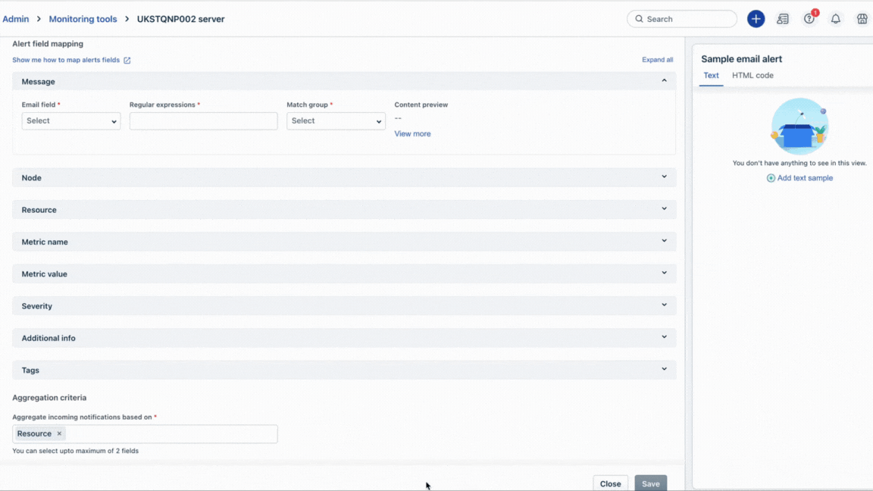
Task: Click the blue plus create icon
Action: tap(756, 19)
